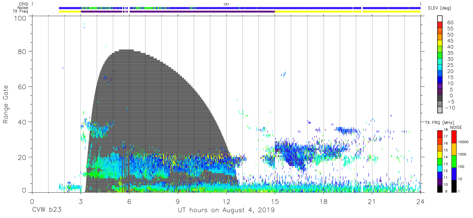This screenshot has width=473, height=218.
Task: Click the red top swatch of the TX FRQ bar
Action: tap(440, 134)
